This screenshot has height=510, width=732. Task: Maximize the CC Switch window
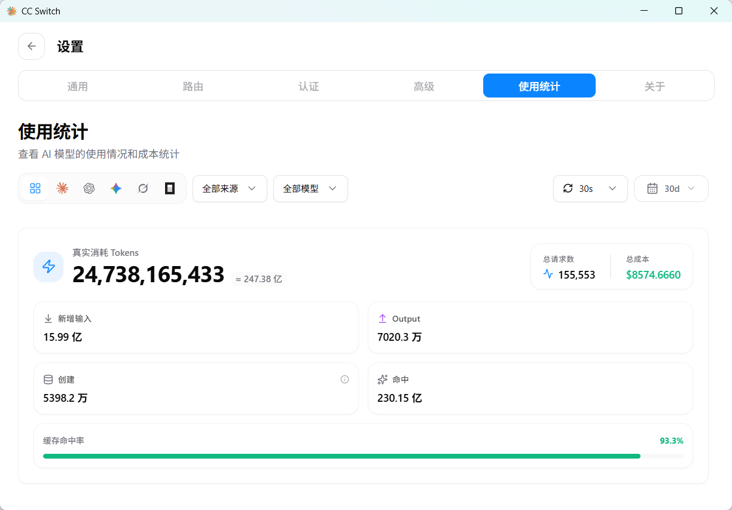click(x=679, y=11)
